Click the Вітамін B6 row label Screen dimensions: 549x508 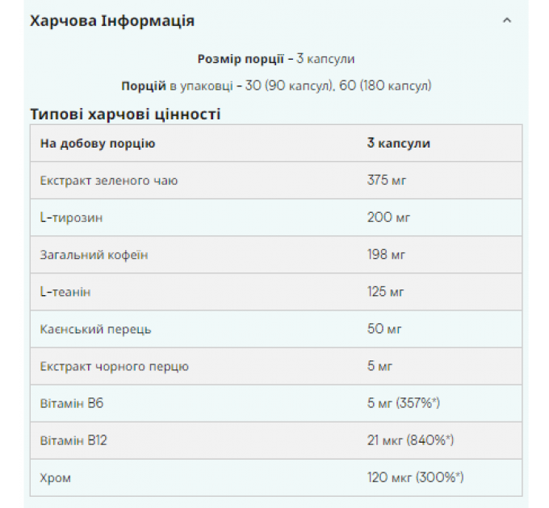71,403
